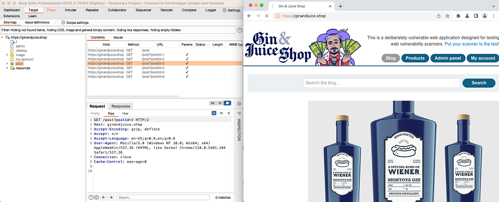Switch to Proxy tab in Burp

point(51,10)
